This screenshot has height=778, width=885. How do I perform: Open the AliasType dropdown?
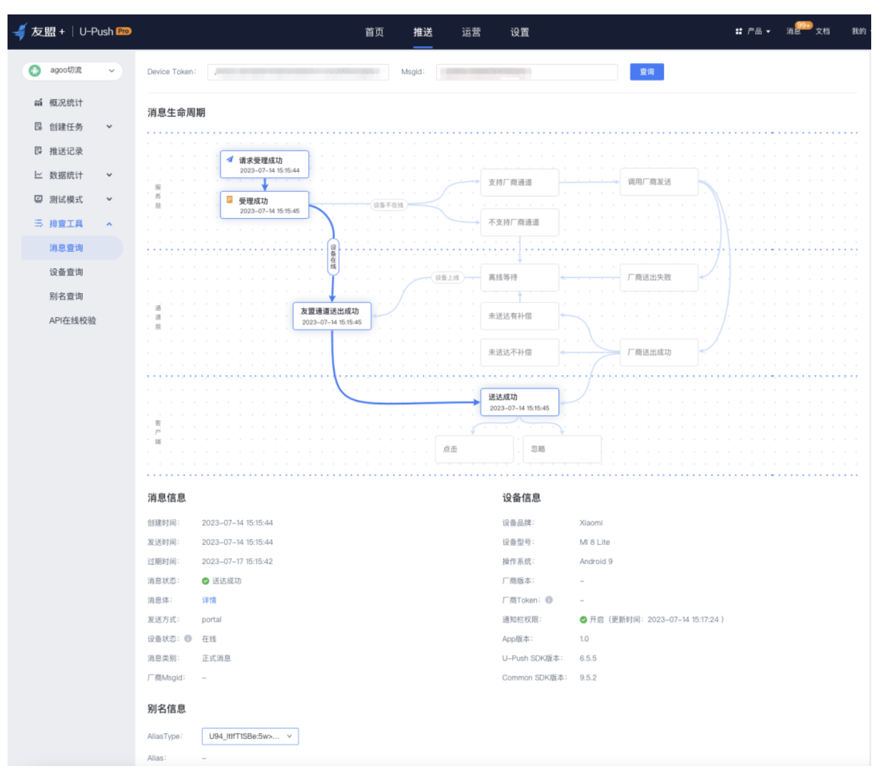(250, 736)
